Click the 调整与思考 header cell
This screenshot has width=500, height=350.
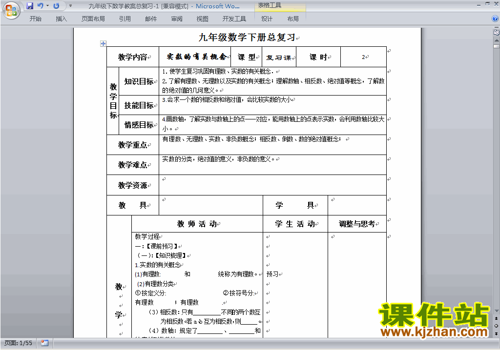click(x=357, y=224)
